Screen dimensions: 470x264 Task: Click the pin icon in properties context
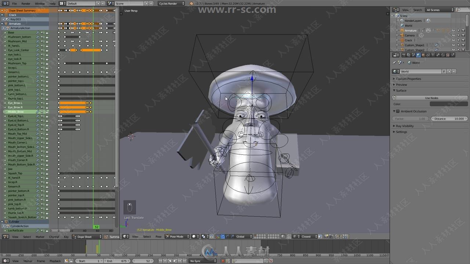pyautogui.click(x=395, y=63)
